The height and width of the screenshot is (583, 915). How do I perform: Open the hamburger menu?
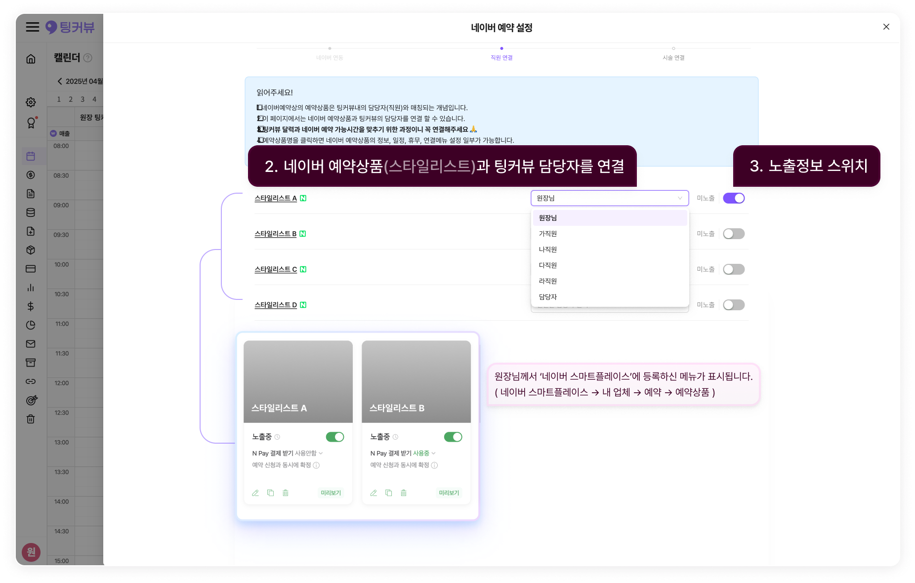pos(32,27)
